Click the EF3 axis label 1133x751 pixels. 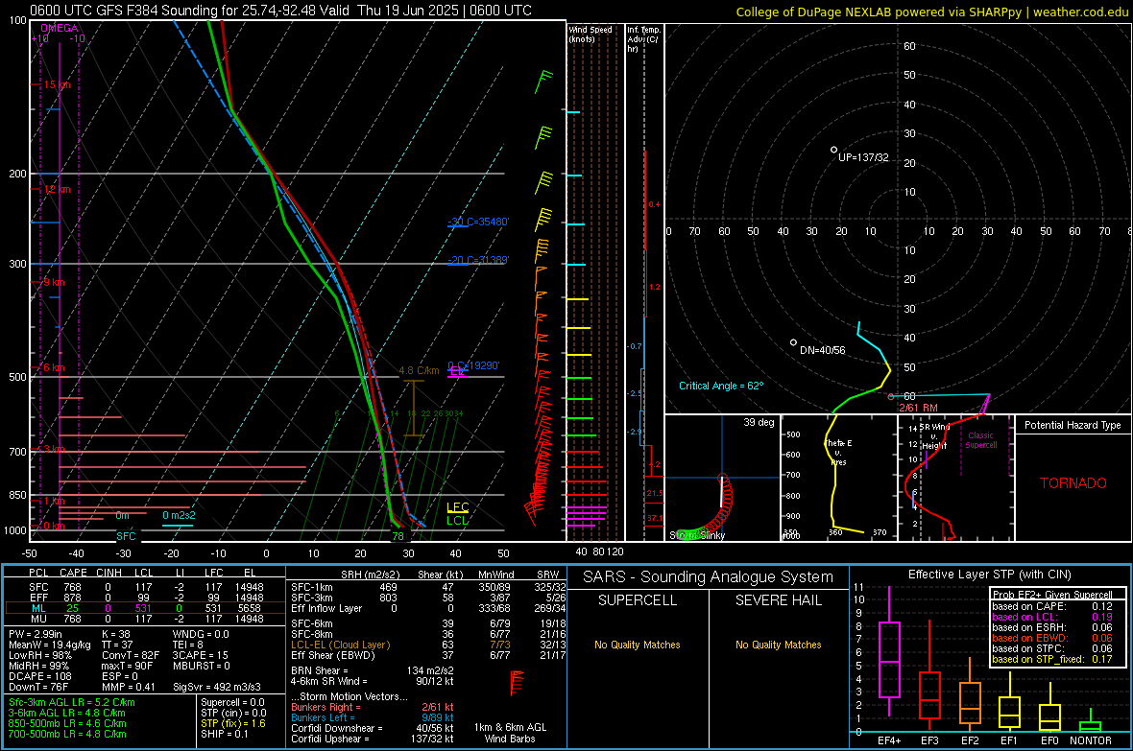[929, 740]
